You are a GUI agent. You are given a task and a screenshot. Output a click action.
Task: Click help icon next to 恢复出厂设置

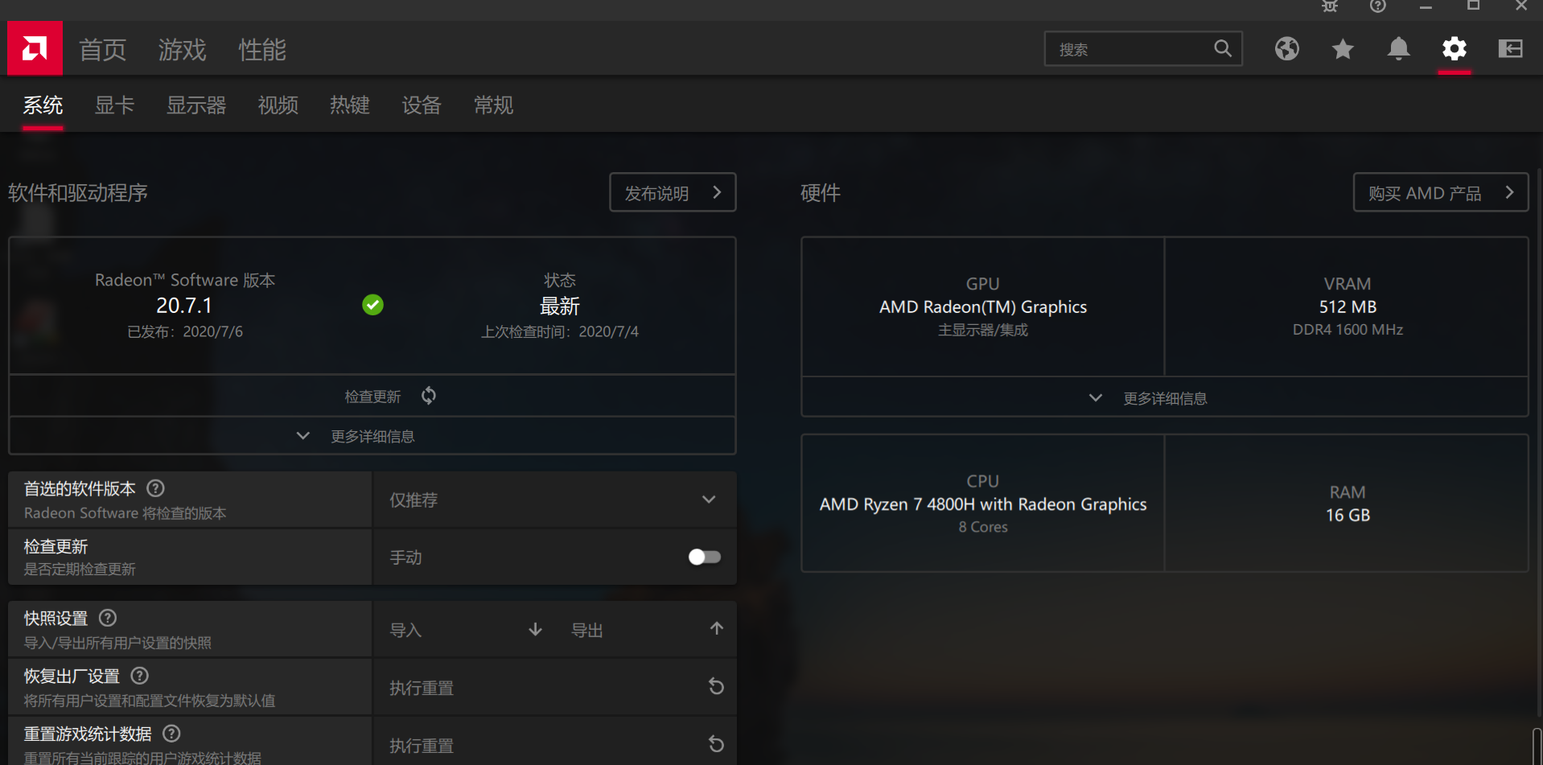coord(140,676)
